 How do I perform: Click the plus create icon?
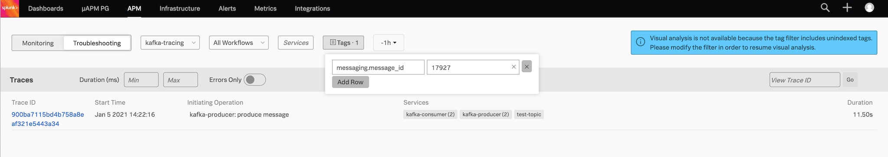[847, 8]
